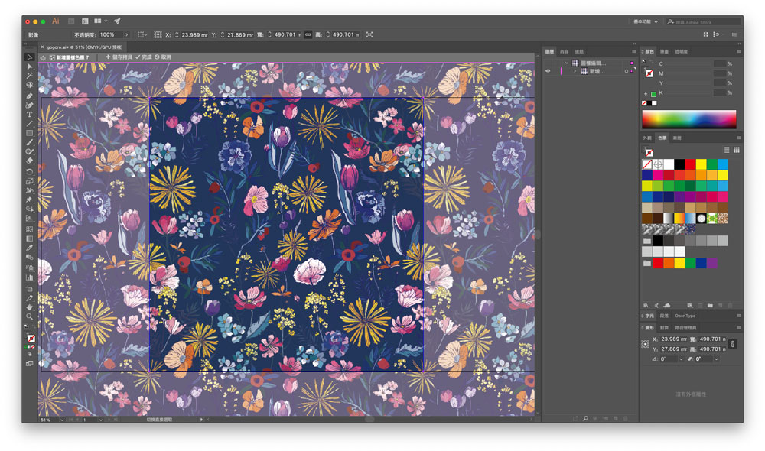Screen dimensions: 765x451
Task: Pick the yellow swatch in the top row
Action: coord(701,164)
